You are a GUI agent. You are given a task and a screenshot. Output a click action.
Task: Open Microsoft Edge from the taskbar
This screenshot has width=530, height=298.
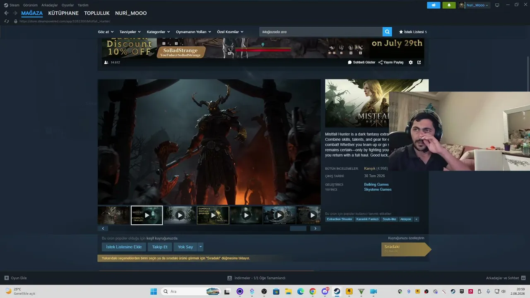[x=301, y=291]
